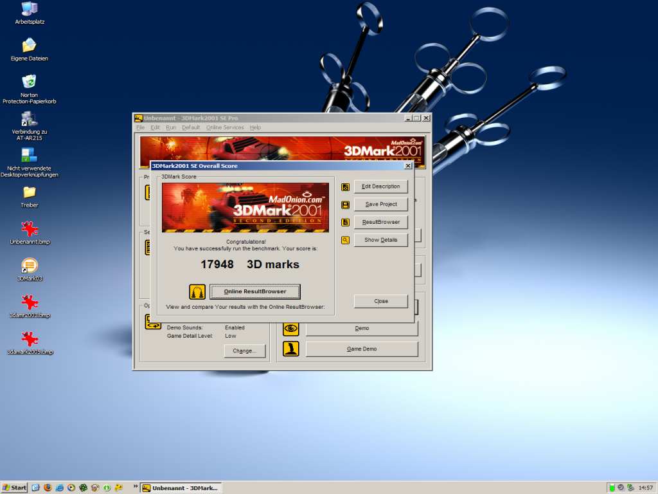This screenshot has height=494, width=658.
Task: Close the Overall Score dialog via X
Action: coord(407,166)
